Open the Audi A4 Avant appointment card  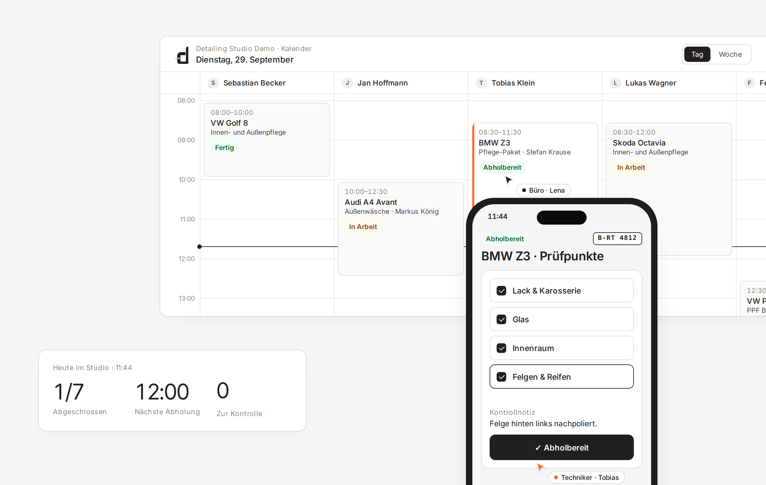pos(401,228)
